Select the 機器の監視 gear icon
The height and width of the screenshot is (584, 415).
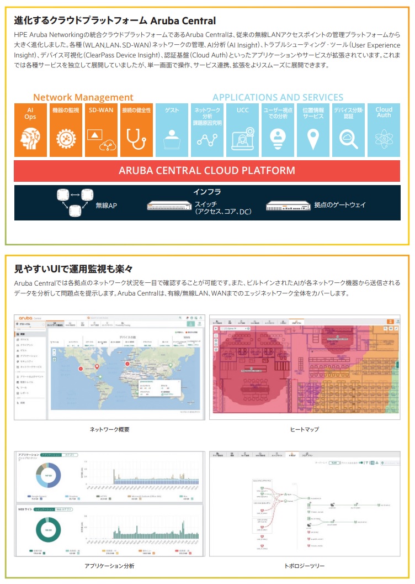pos(66,139)
